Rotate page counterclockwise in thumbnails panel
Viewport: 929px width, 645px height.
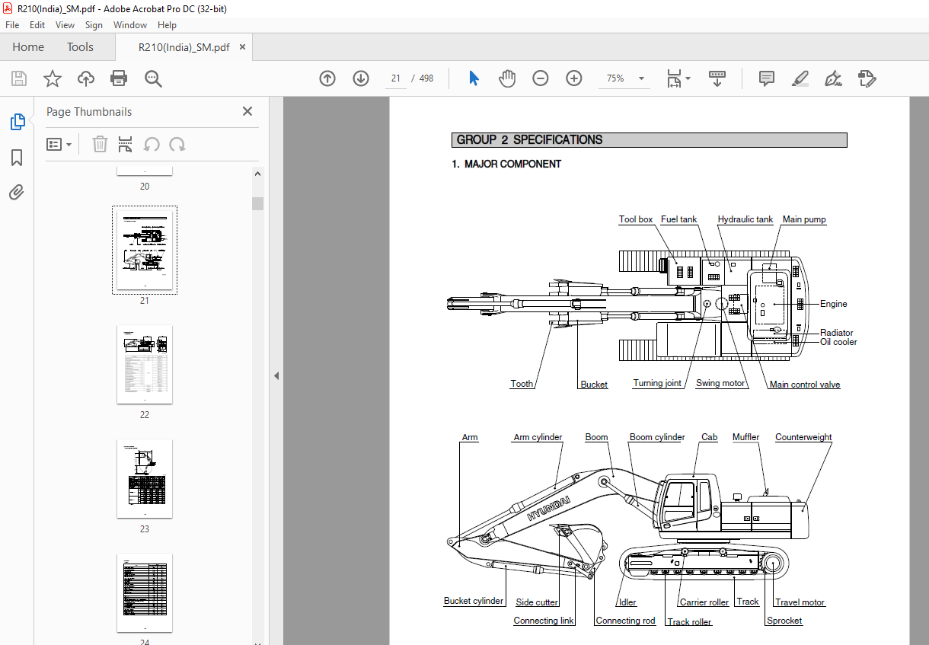point(152,144)
